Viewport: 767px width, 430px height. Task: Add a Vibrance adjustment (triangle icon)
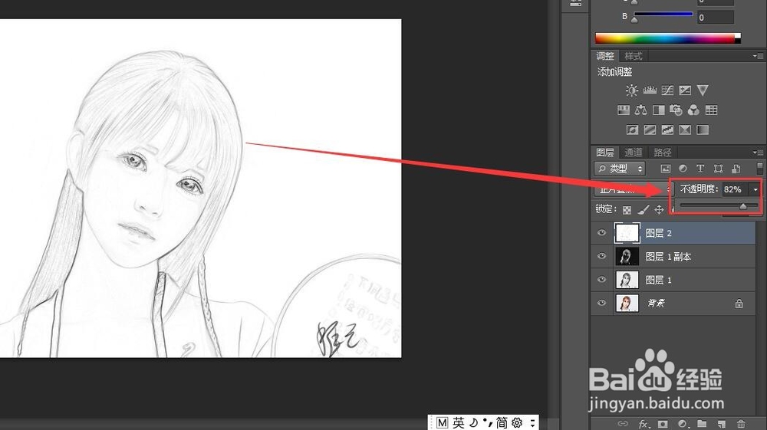click(703, 90)
